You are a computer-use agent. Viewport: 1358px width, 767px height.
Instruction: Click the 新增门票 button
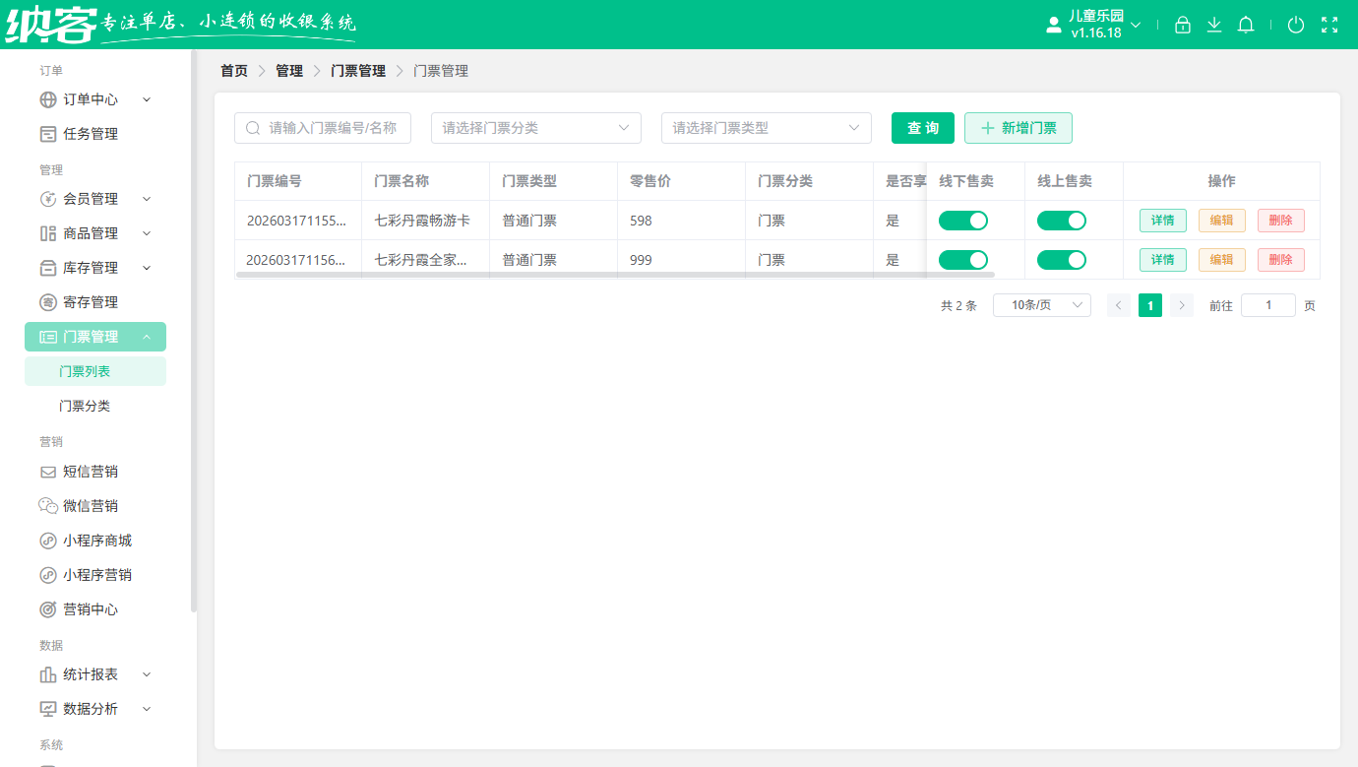[1018, 128]
